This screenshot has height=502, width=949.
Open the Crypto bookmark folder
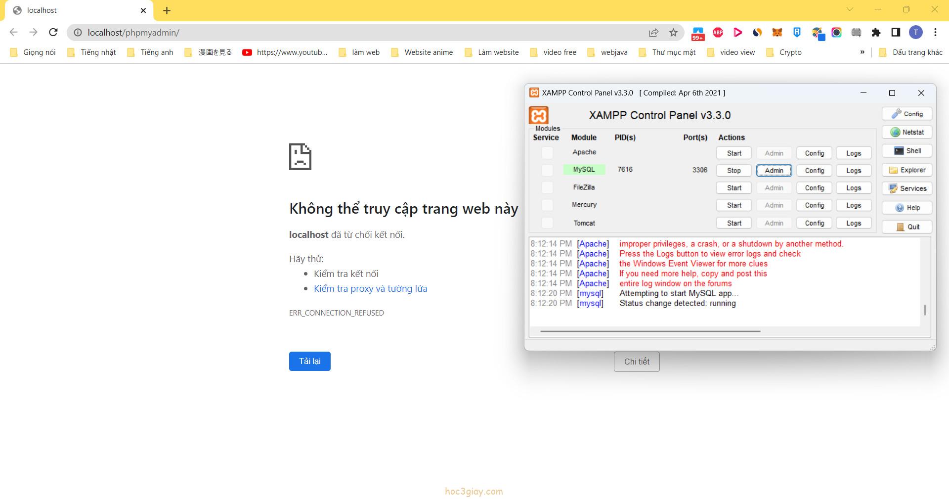click(x=784, y=52)
